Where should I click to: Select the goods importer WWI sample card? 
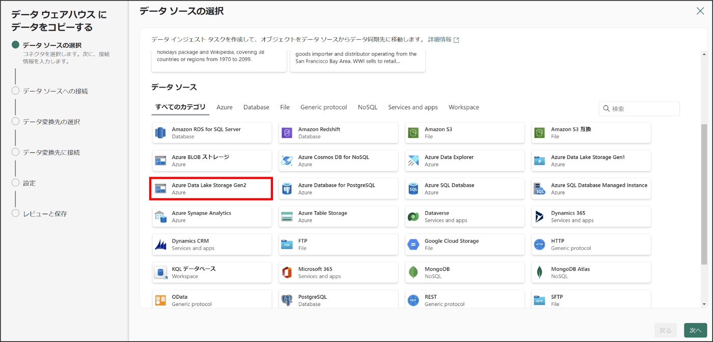[x=358, y=61]
